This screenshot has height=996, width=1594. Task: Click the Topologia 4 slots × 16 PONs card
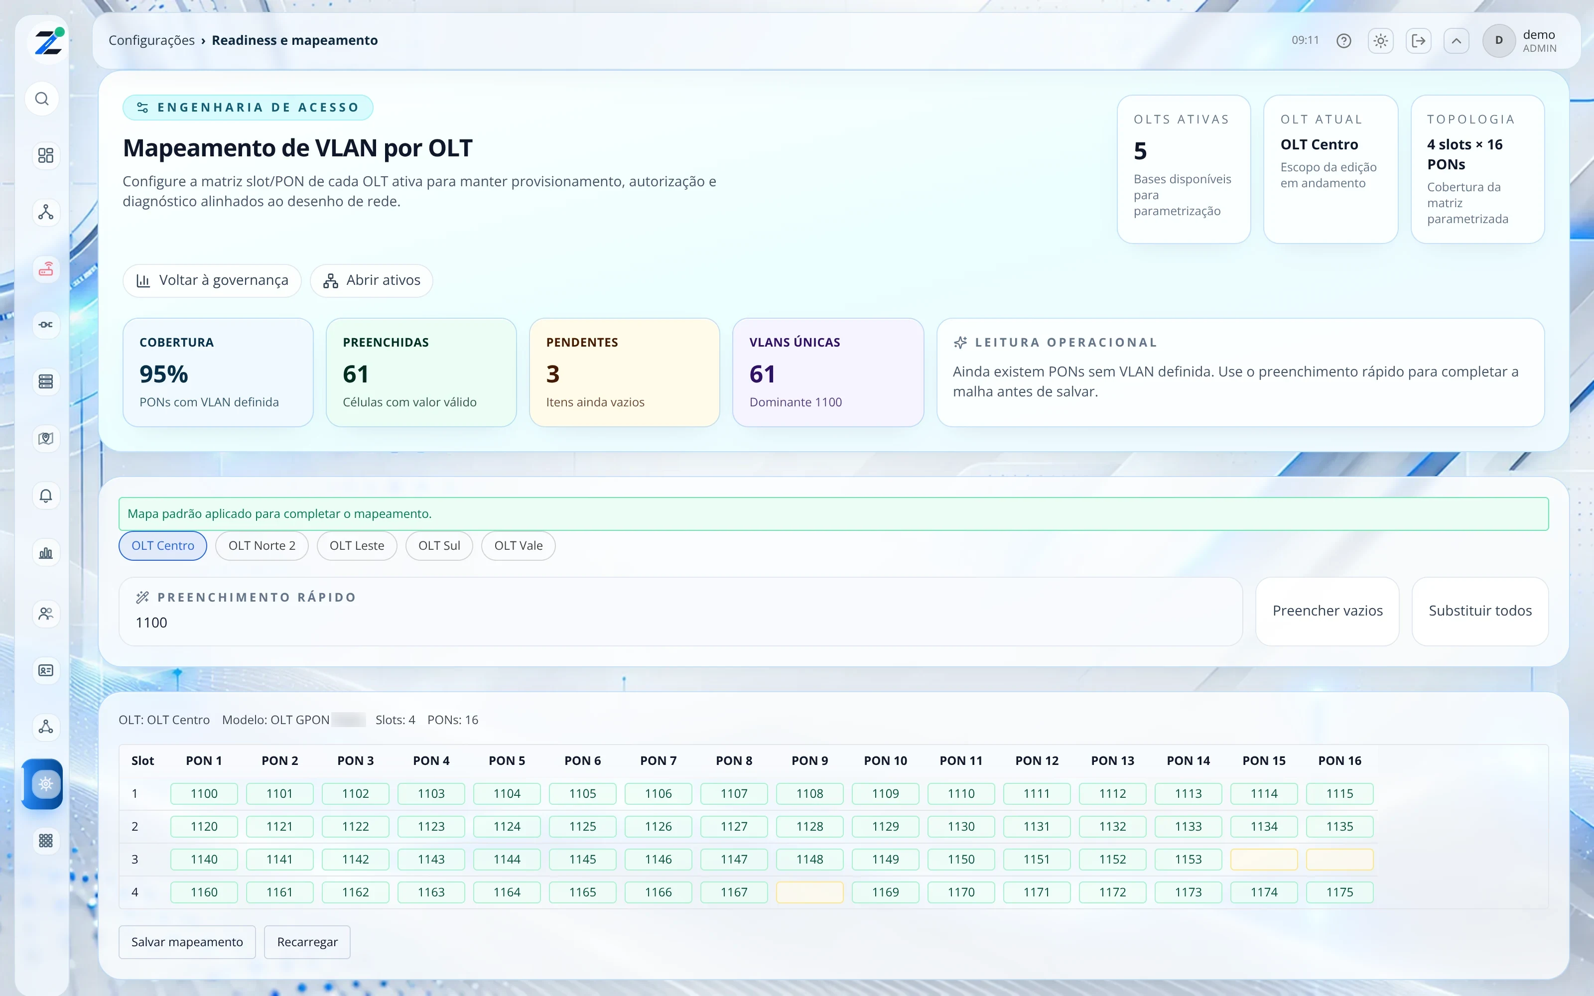tap(1477, 169)
